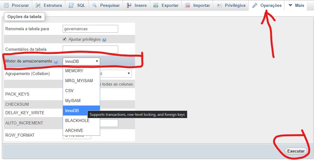The image size is (314, 160).
Task: Click the ROW_FORMAT label
Action: click(20, 135)
